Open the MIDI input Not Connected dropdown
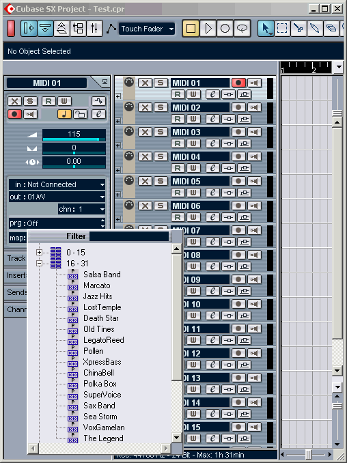Viewport: 347px width, 463px height. (x=57, y=184)
